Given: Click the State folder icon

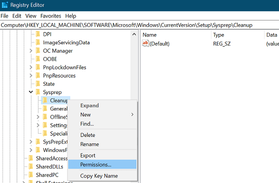Looking at the screenshot, I should pyautogui.click(x=38, y=84).
